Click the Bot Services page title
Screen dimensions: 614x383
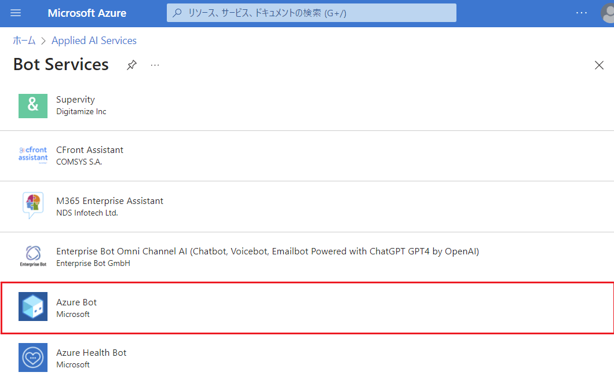(x=61, y=65)
